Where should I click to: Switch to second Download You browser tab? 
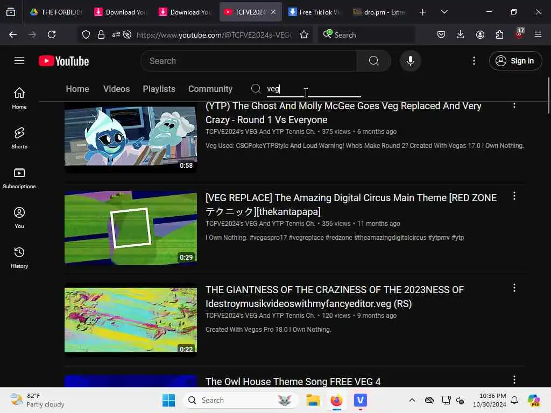point(185,12)
